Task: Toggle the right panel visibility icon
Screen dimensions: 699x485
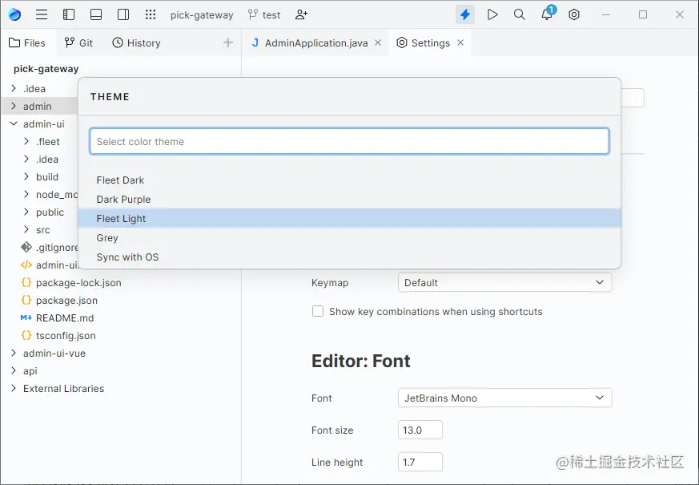Action: pos(123,14)
